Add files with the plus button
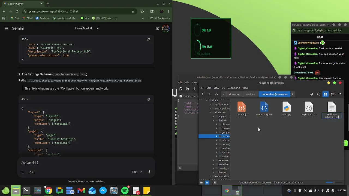 (x=23, y=172)
